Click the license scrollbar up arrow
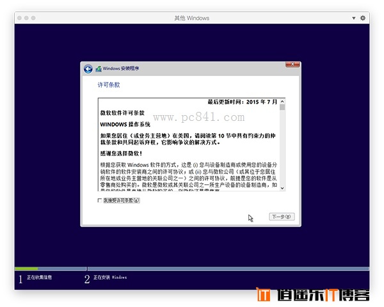384x307 pixels. [x=282, y=101]
